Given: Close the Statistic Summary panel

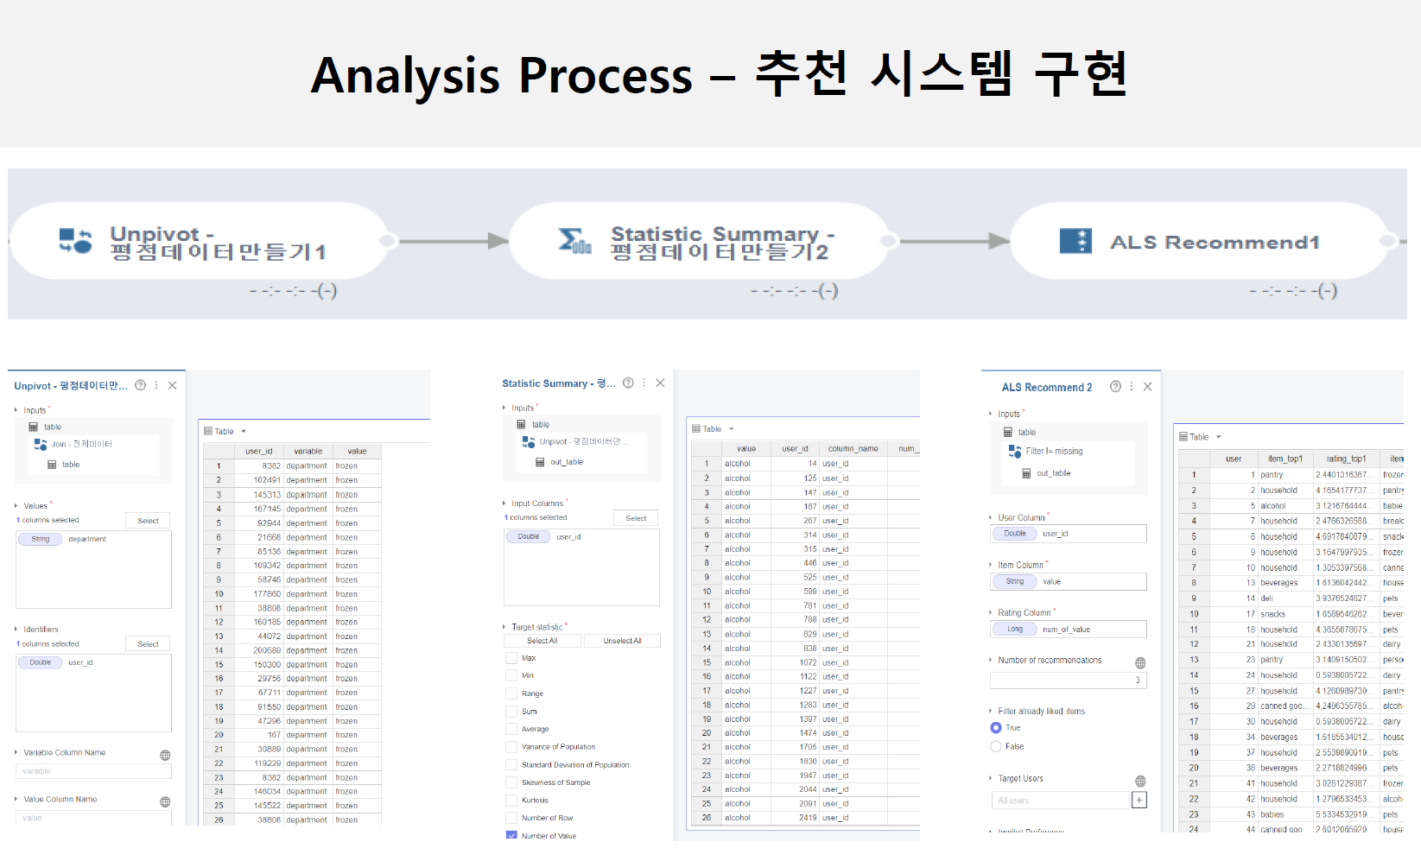Looking at the screenshot, I should coord(660,383).
